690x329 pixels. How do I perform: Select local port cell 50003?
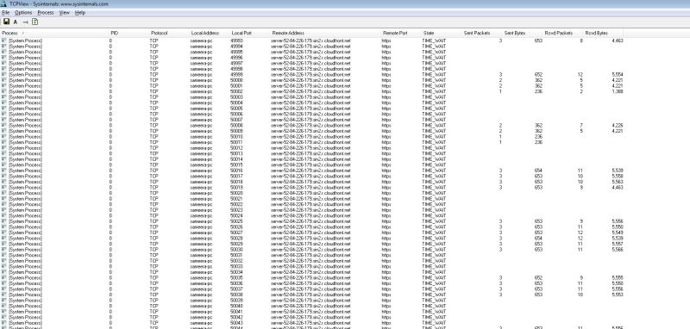[x=236, y=97]
